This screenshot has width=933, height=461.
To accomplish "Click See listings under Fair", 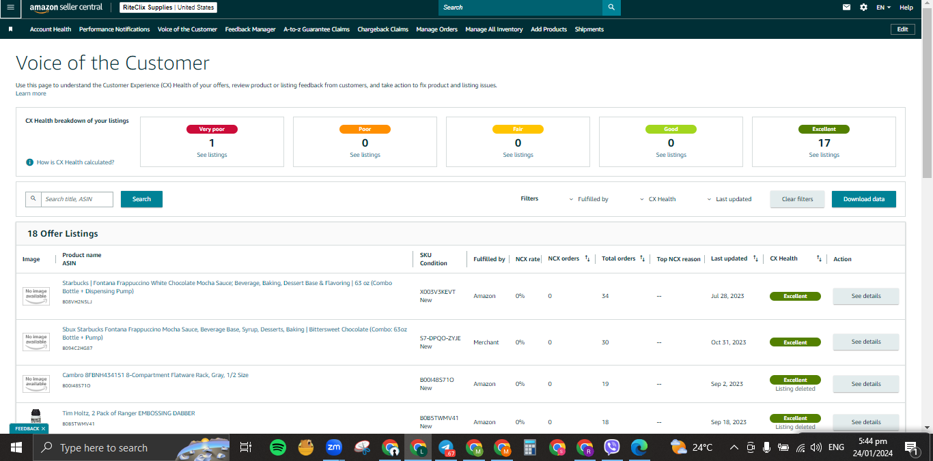I will pos(518,155).
